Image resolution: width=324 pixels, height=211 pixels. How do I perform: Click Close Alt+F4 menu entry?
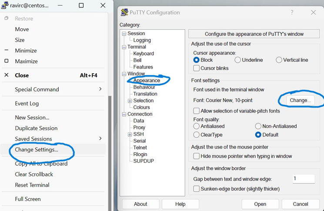(53, 75)
